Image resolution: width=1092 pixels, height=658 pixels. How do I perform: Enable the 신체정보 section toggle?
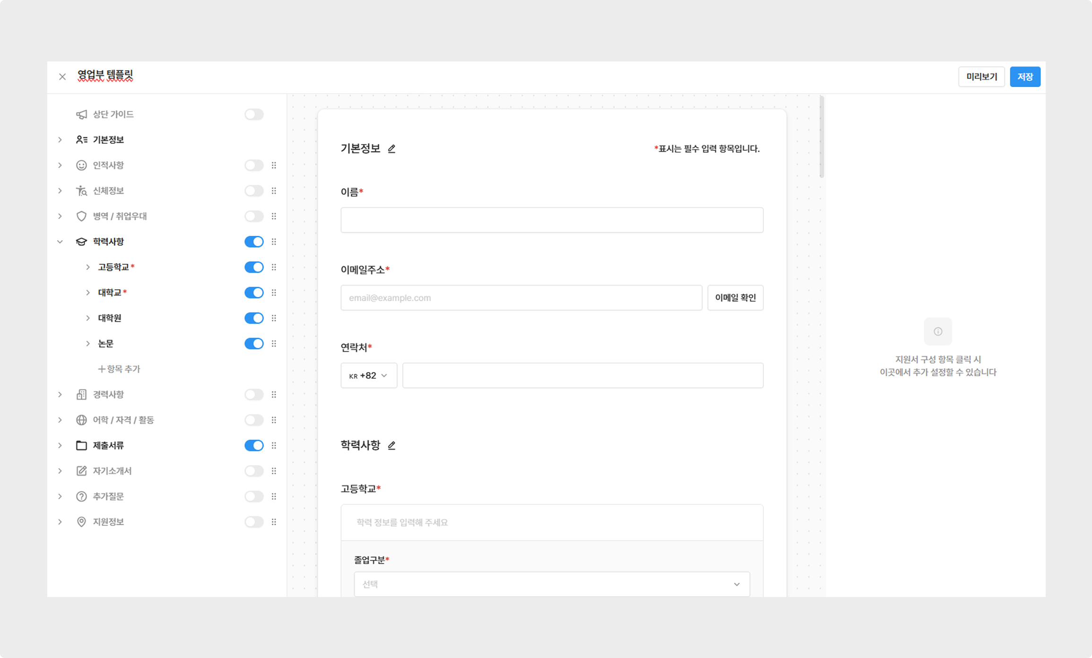pos(254,191)
